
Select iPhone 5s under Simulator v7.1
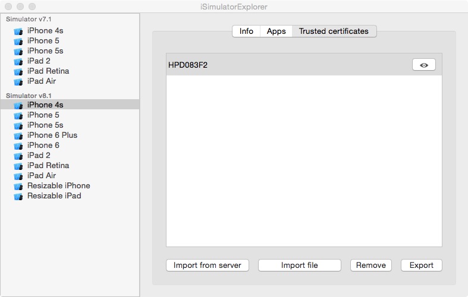coord(70,51)
